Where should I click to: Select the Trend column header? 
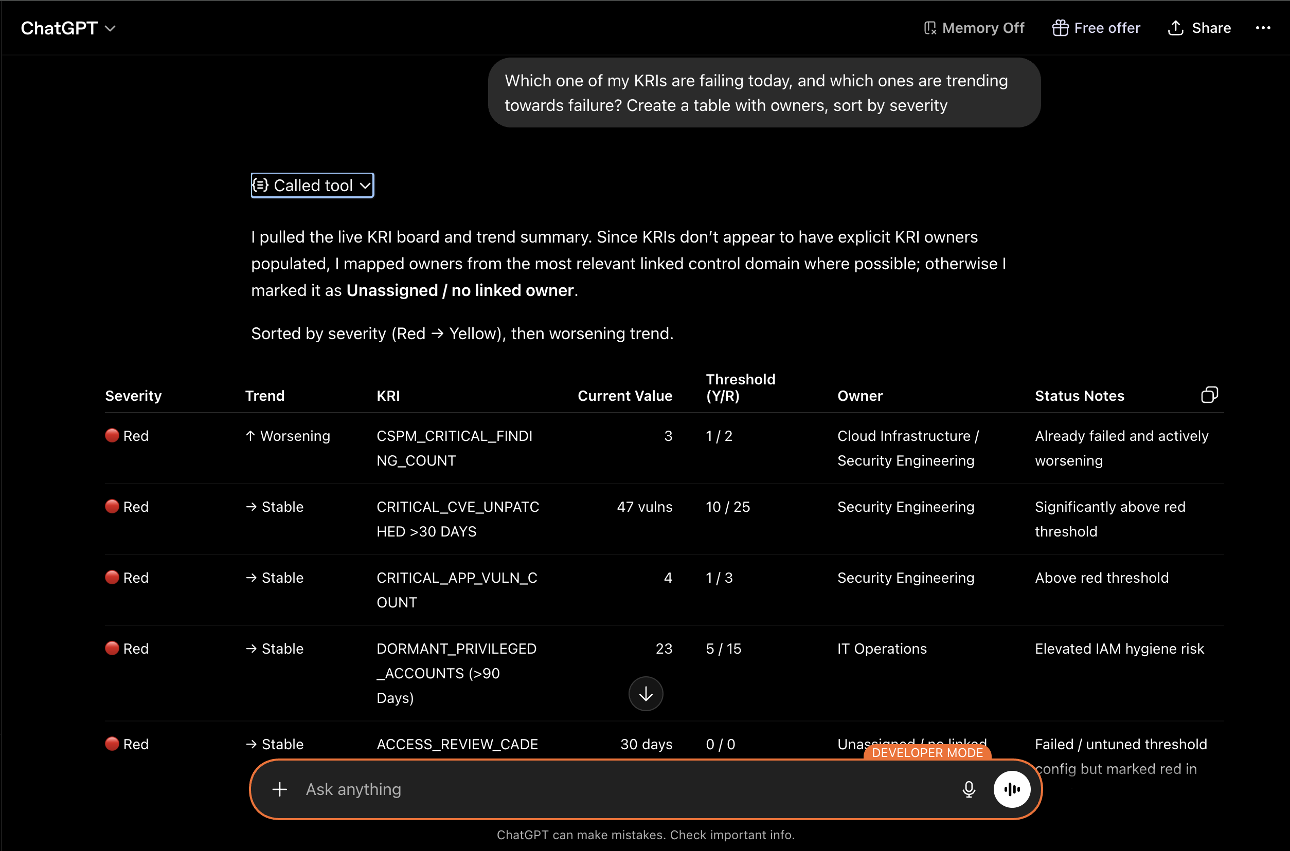click(265, 396)
